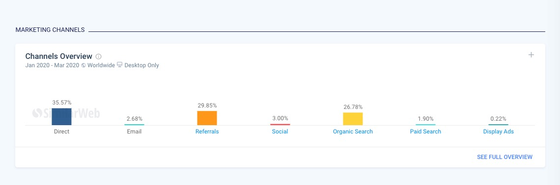Open the Paid Search channel link
Viewport: 560px width, 185px height.
pos(425,132)
